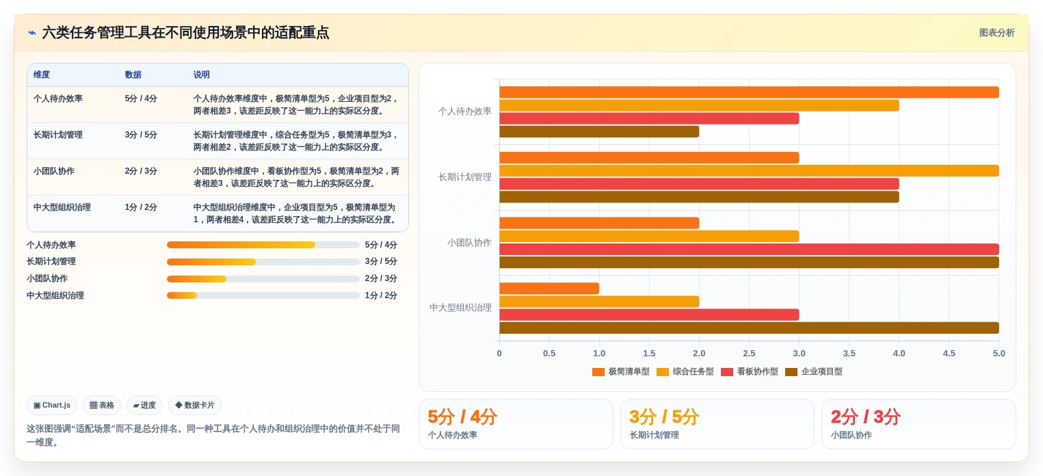Click the 进度 tag chip
This screenshot has height=476, width=1043.
[144, 405]
